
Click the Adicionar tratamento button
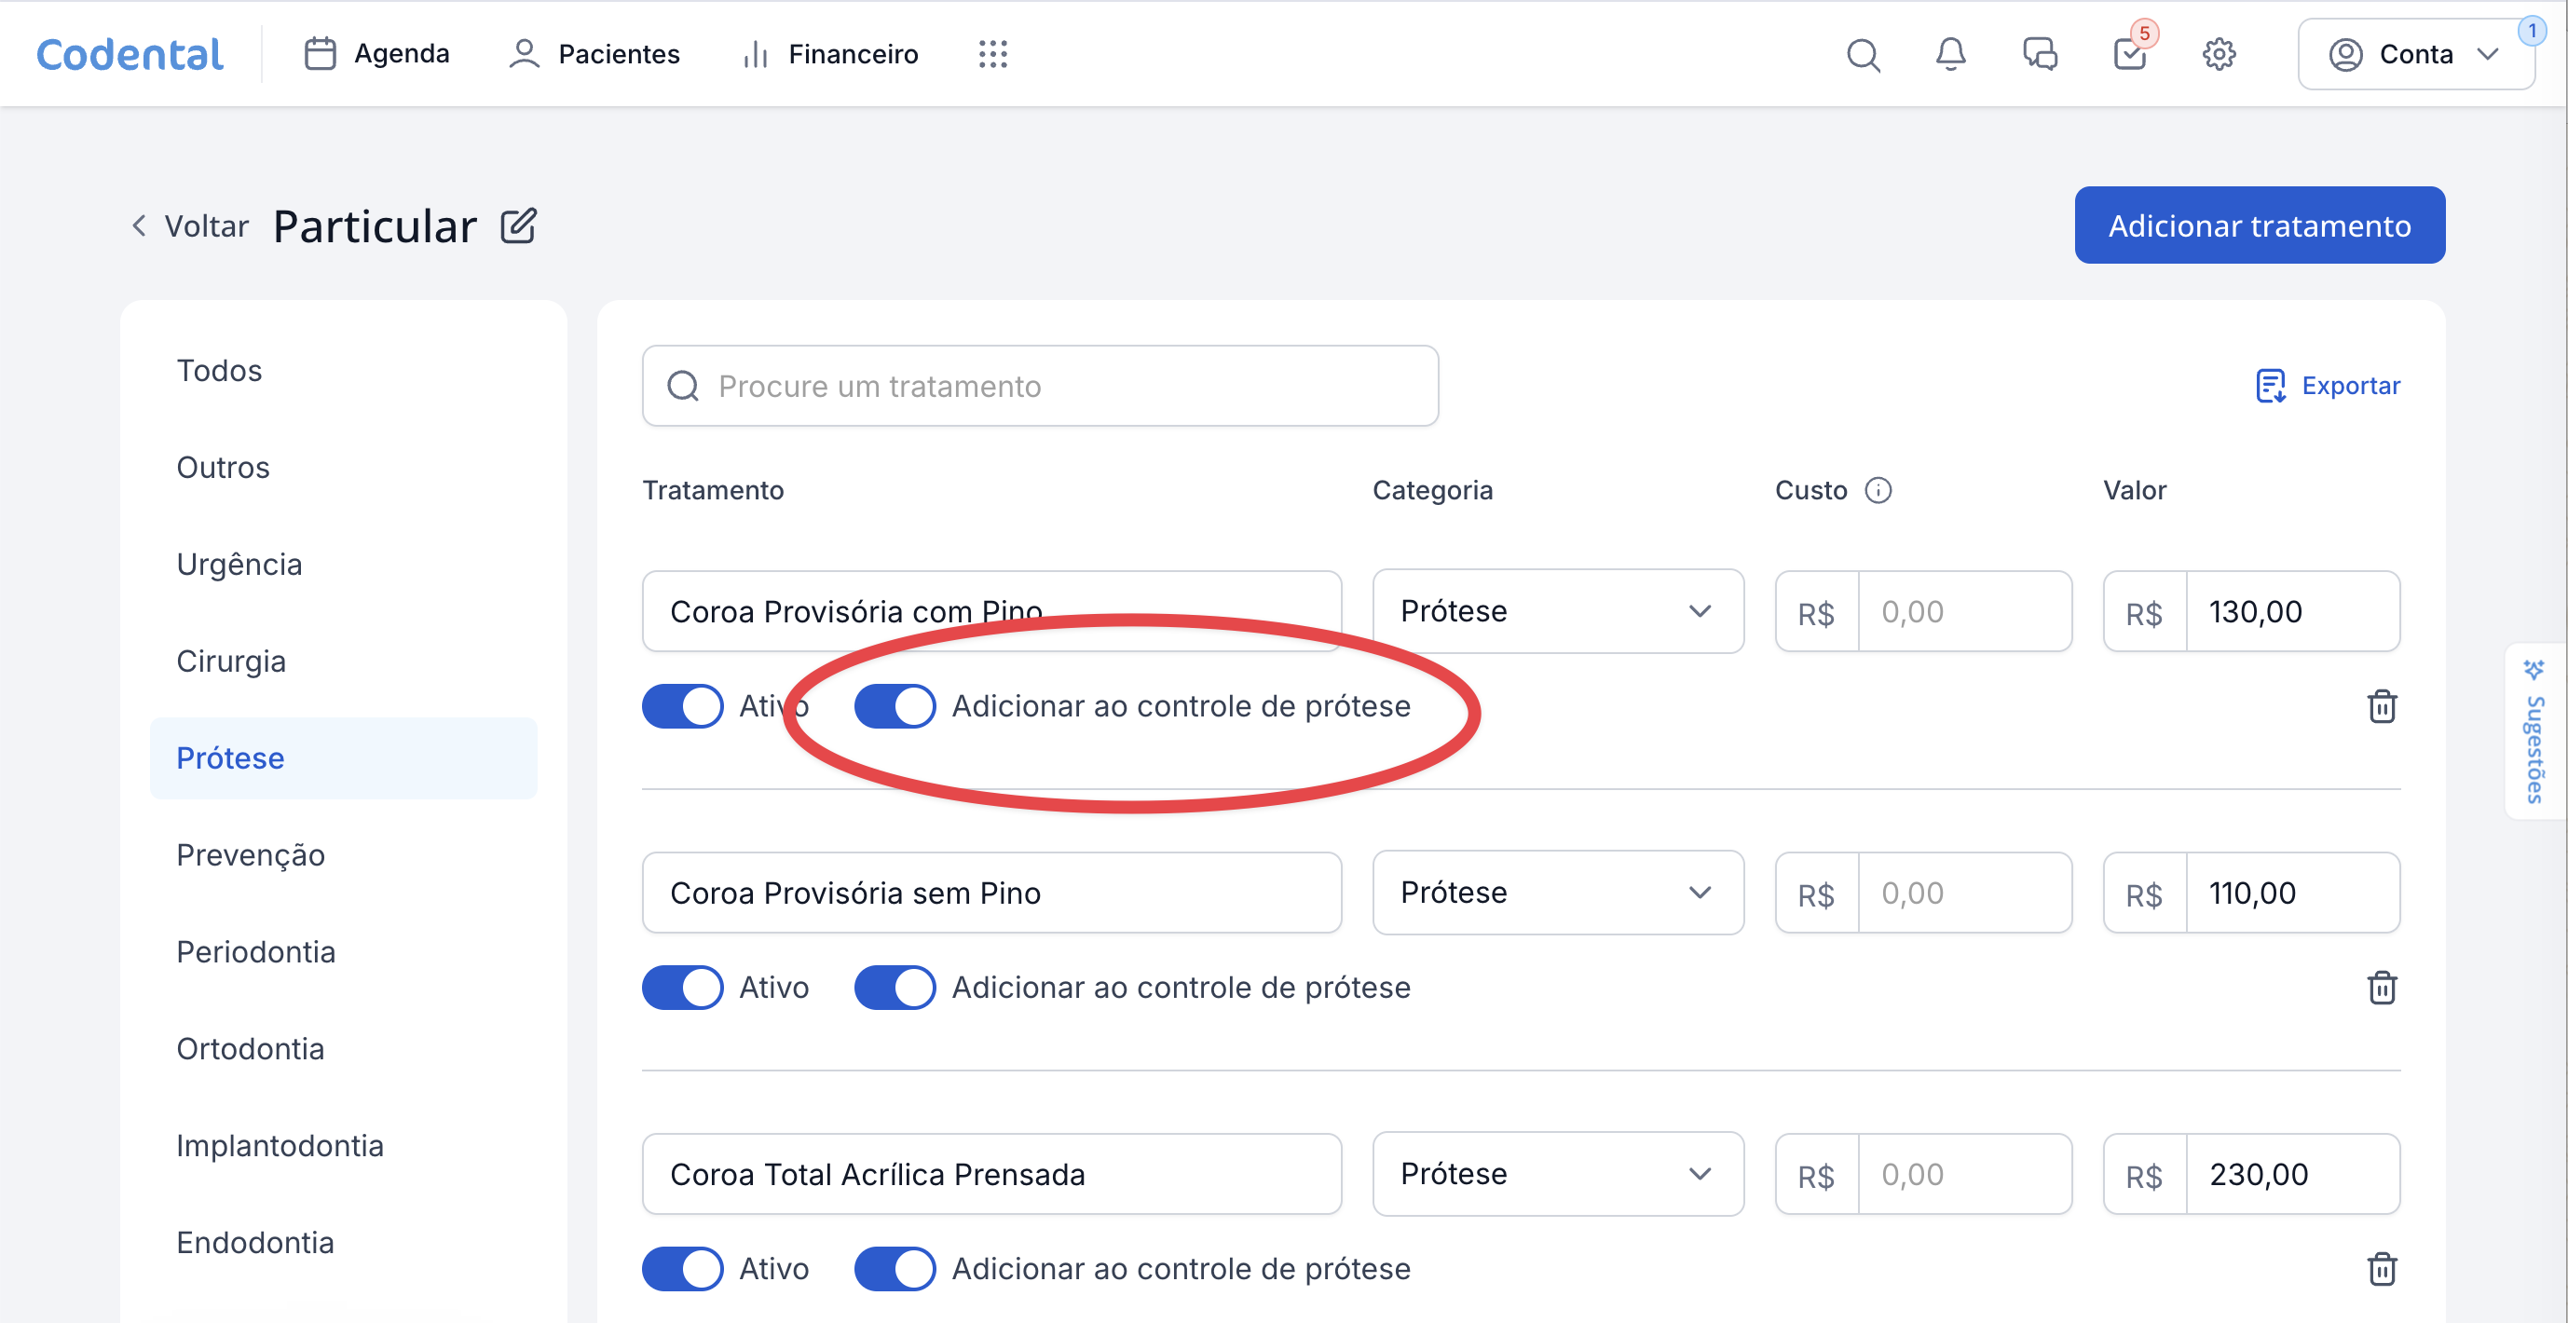(2259, 226)
